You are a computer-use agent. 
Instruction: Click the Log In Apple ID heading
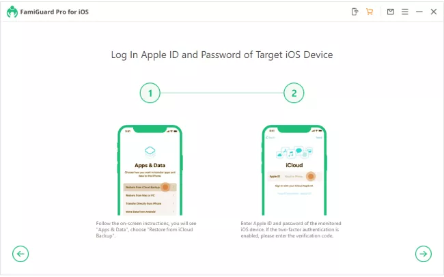pyautogui.click(x=222, y=55)
